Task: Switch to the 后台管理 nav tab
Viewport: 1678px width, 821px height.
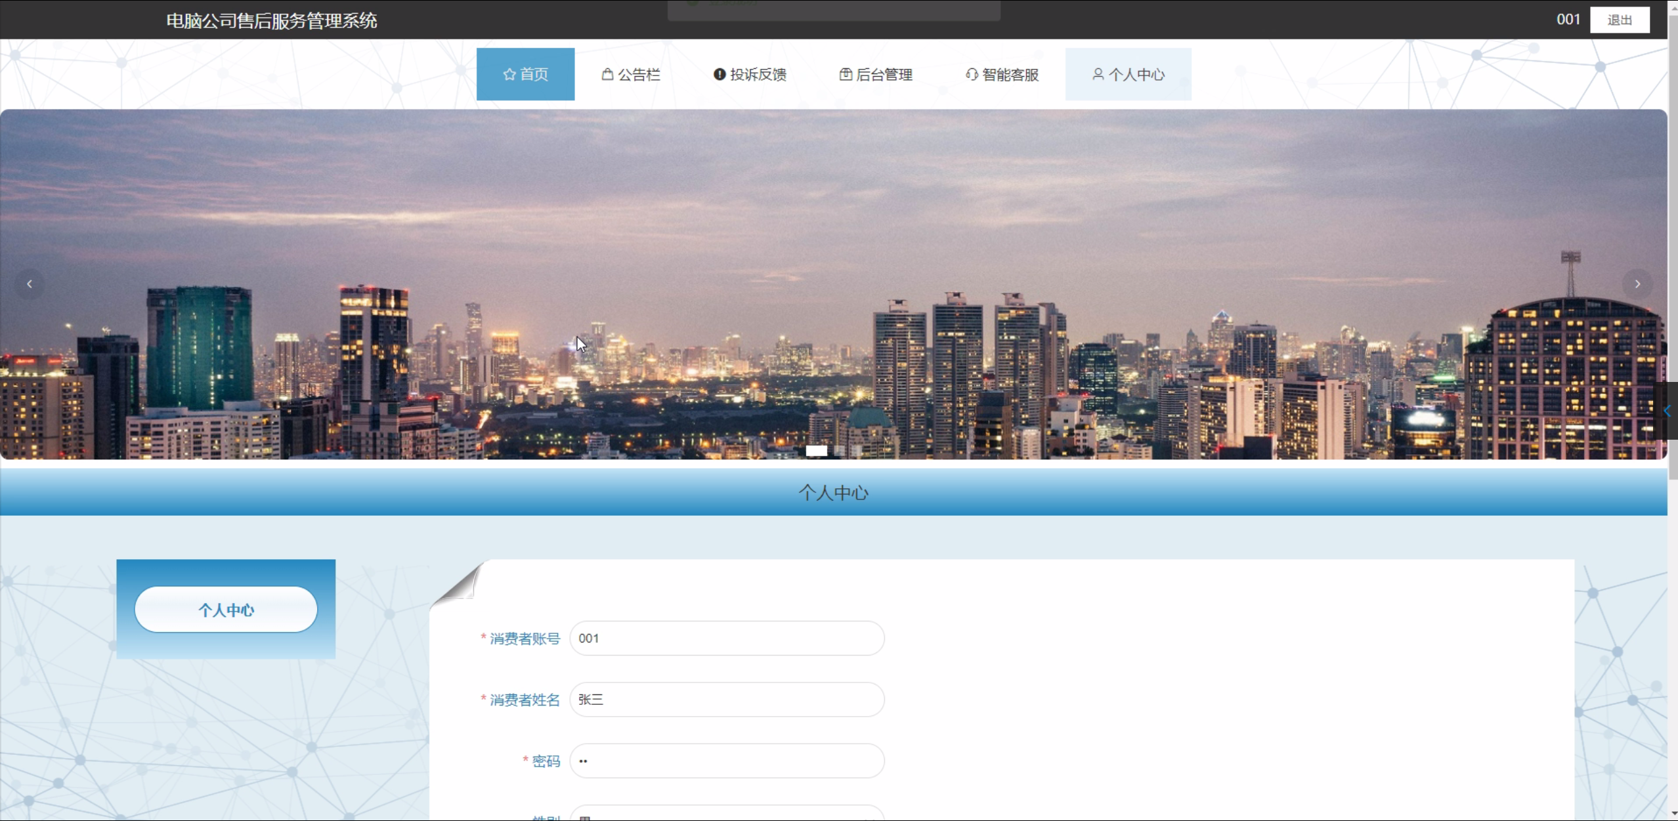Action: [876, 75]
